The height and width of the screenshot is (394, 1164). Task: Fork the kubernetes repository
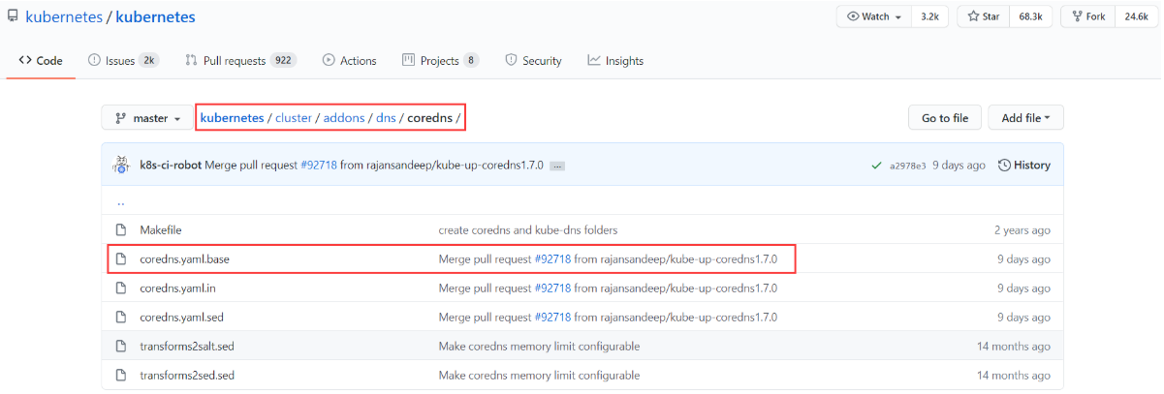coord(1087,16)
